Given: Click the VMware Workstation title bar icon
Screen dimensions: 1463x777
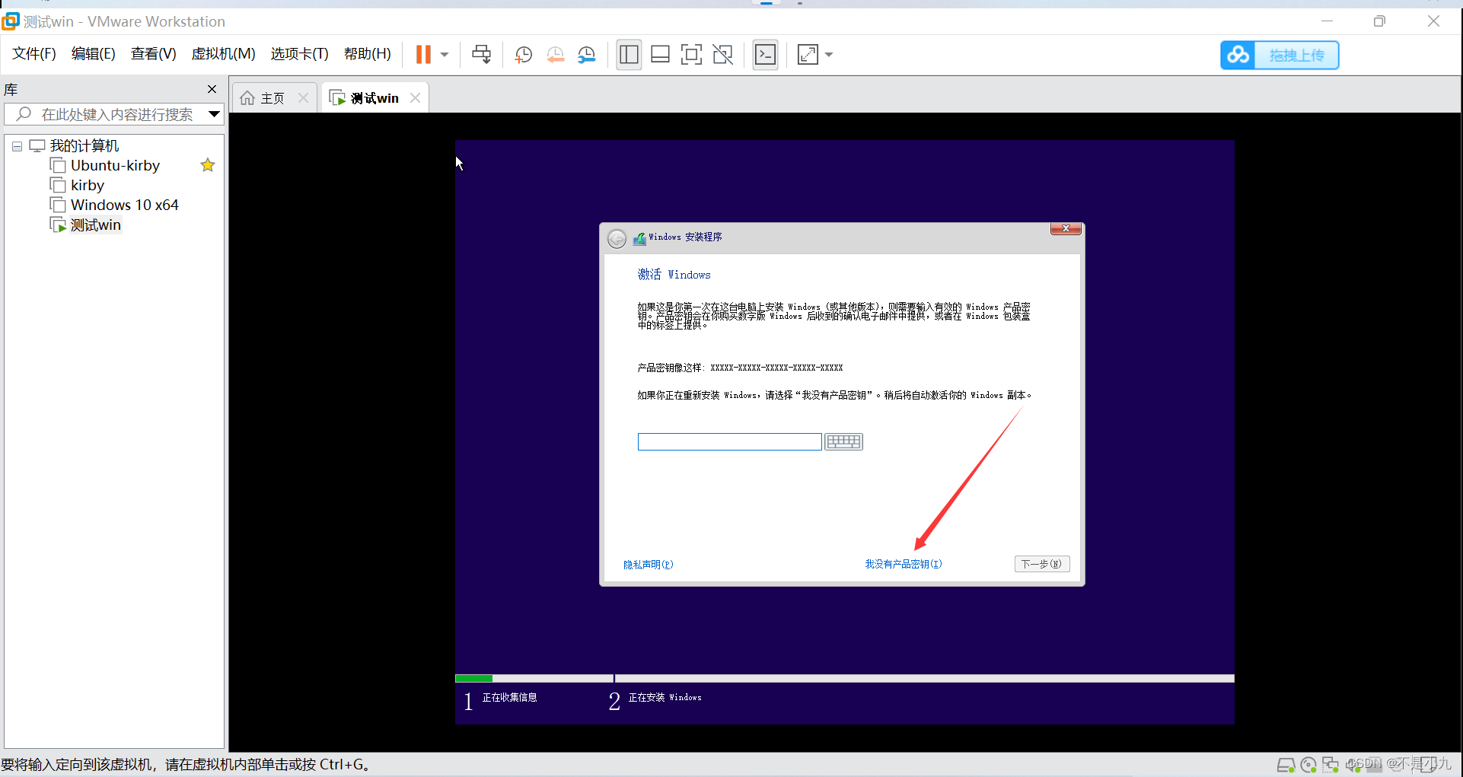Looking at the screenshot, I should point(11,21).
